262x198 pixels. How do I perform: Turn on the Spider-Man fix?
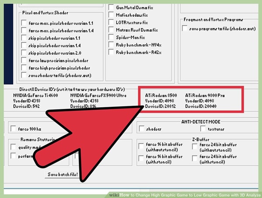(111, 37)
